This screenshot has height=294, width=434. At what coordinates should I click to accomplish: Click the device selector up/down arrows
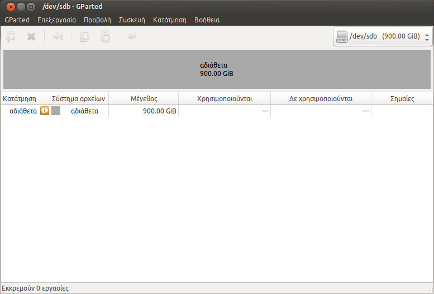click(x=427, y=37)
